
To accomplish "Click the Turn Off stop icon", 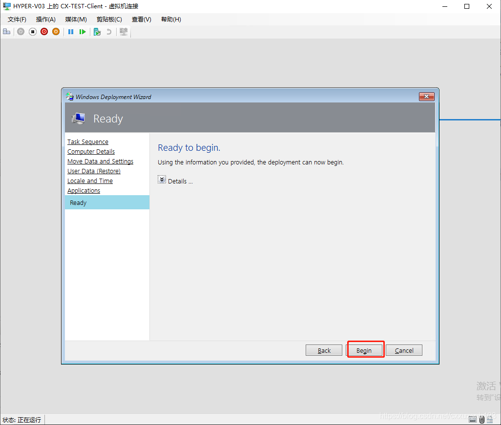I will coord(33,32).
